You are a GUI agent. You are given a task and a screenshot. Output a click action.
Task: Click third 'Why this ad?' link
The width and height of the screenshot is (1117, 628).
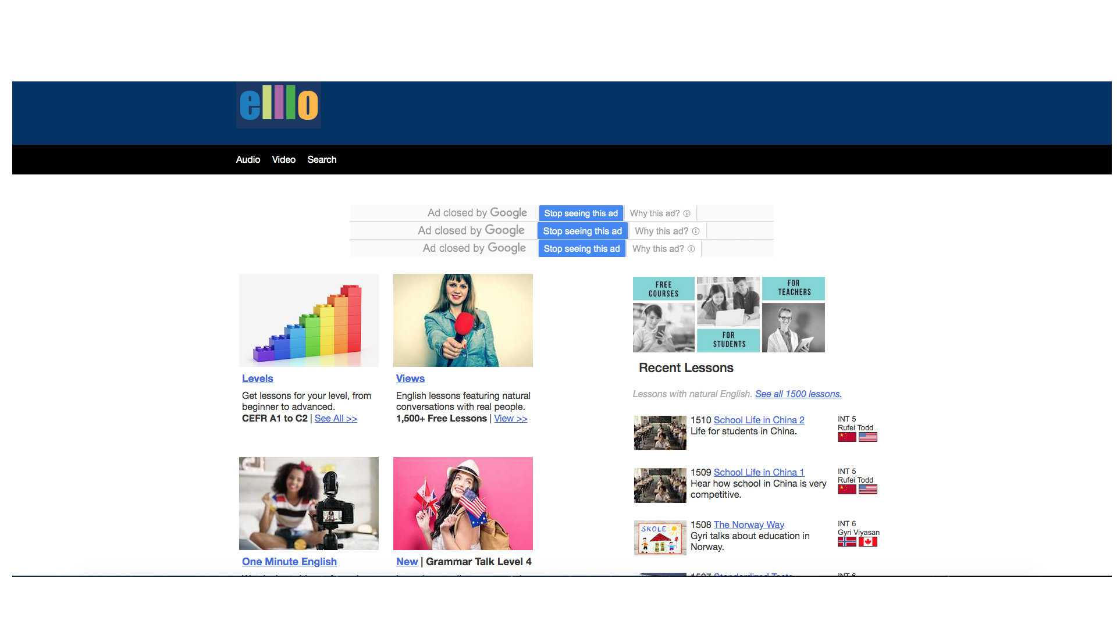tap(658, 248)
